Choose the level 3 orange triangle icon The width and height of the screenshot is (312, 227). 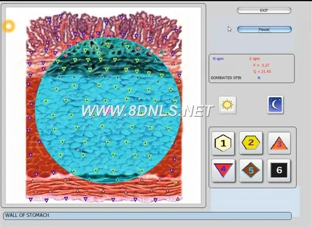[x=279, y=143]
